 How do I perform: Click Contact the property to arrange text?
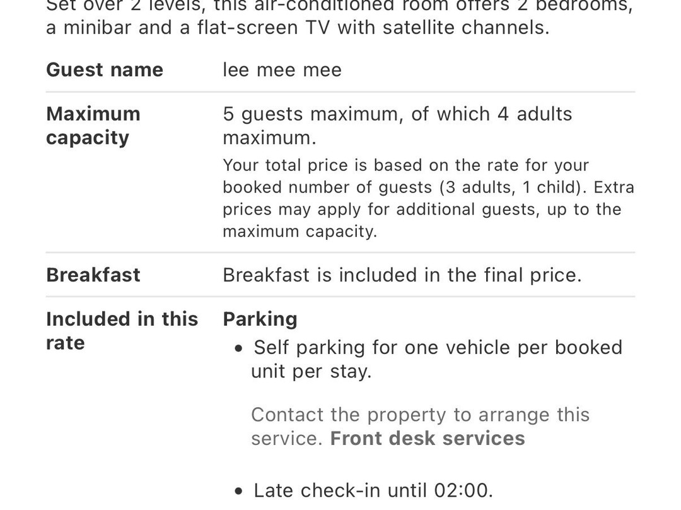tap(421, 414)
